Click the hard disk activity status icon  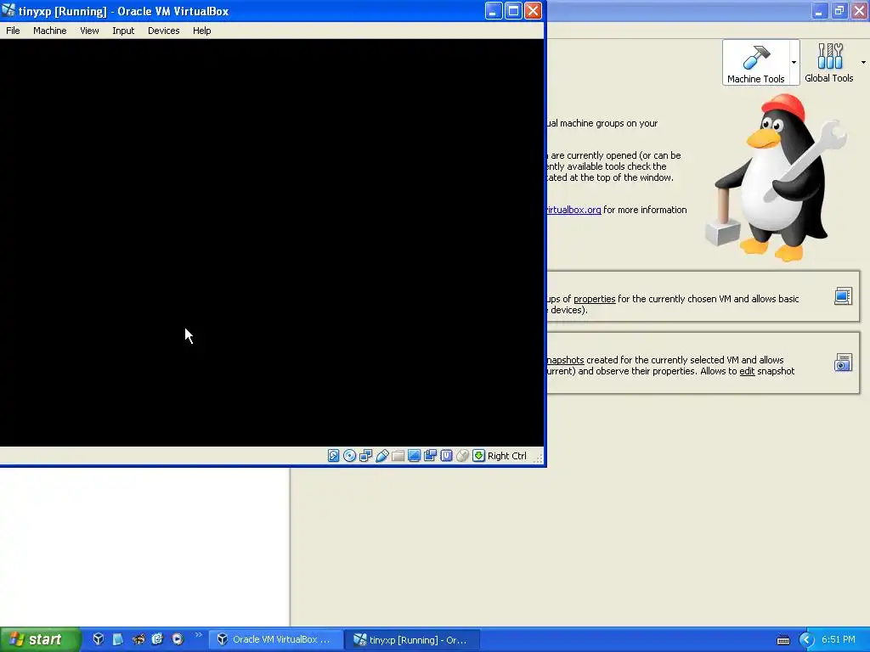[x=333, y=456]
